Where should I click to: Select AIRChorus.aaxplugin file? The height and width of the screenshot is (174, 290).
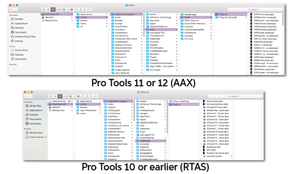264,14
